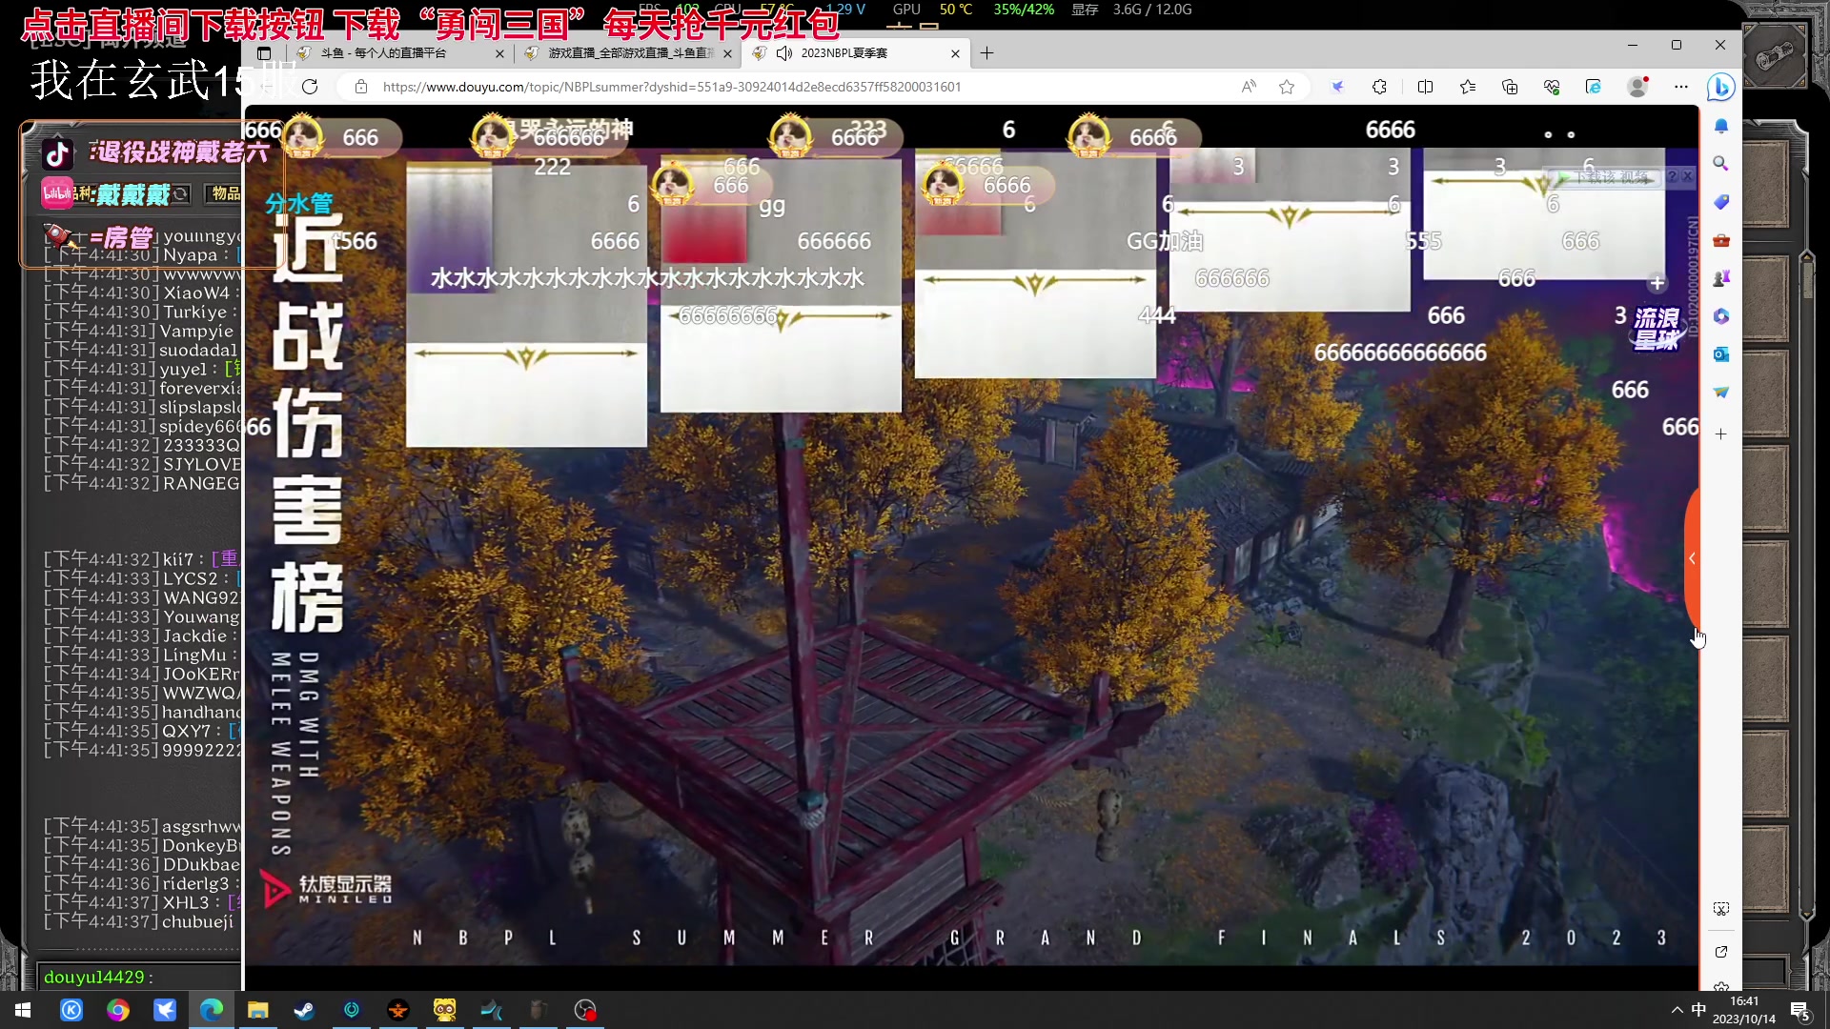Open the paper plane Drop icon
Viewport: 1830px width, 1029px height.
click(x=1720, y=393)
